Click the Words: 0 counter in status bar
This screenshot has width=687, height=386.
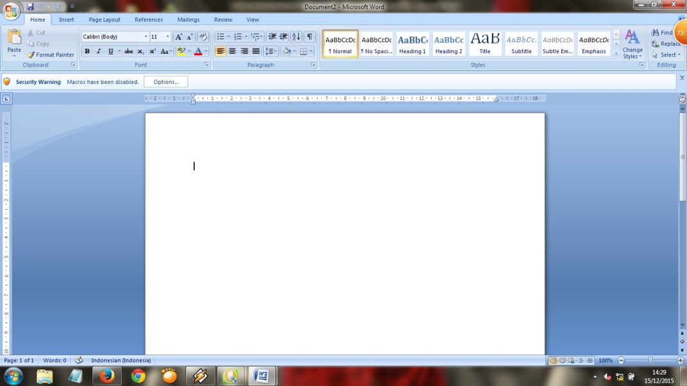54,360
